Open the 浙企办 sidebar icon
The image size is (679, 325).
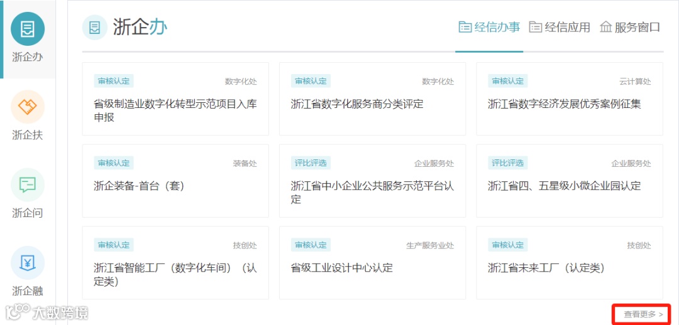(28, 29)
